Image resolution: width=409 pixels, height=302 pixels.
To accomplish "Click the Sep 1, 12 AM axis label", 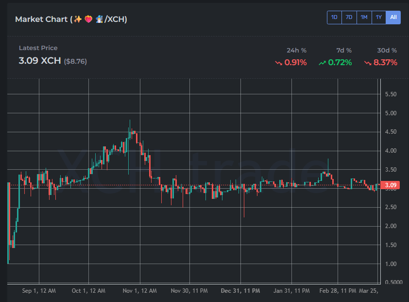I will 39,291.
